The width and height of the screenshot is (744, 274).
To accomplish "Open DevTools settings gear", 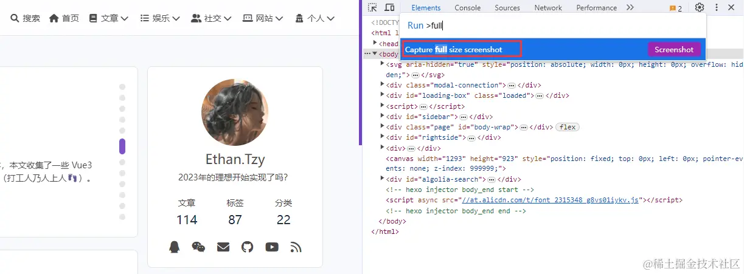I will pos(700,8).
